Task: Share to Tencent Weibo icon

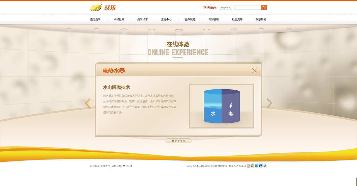Action: click(x=257, y=166)
